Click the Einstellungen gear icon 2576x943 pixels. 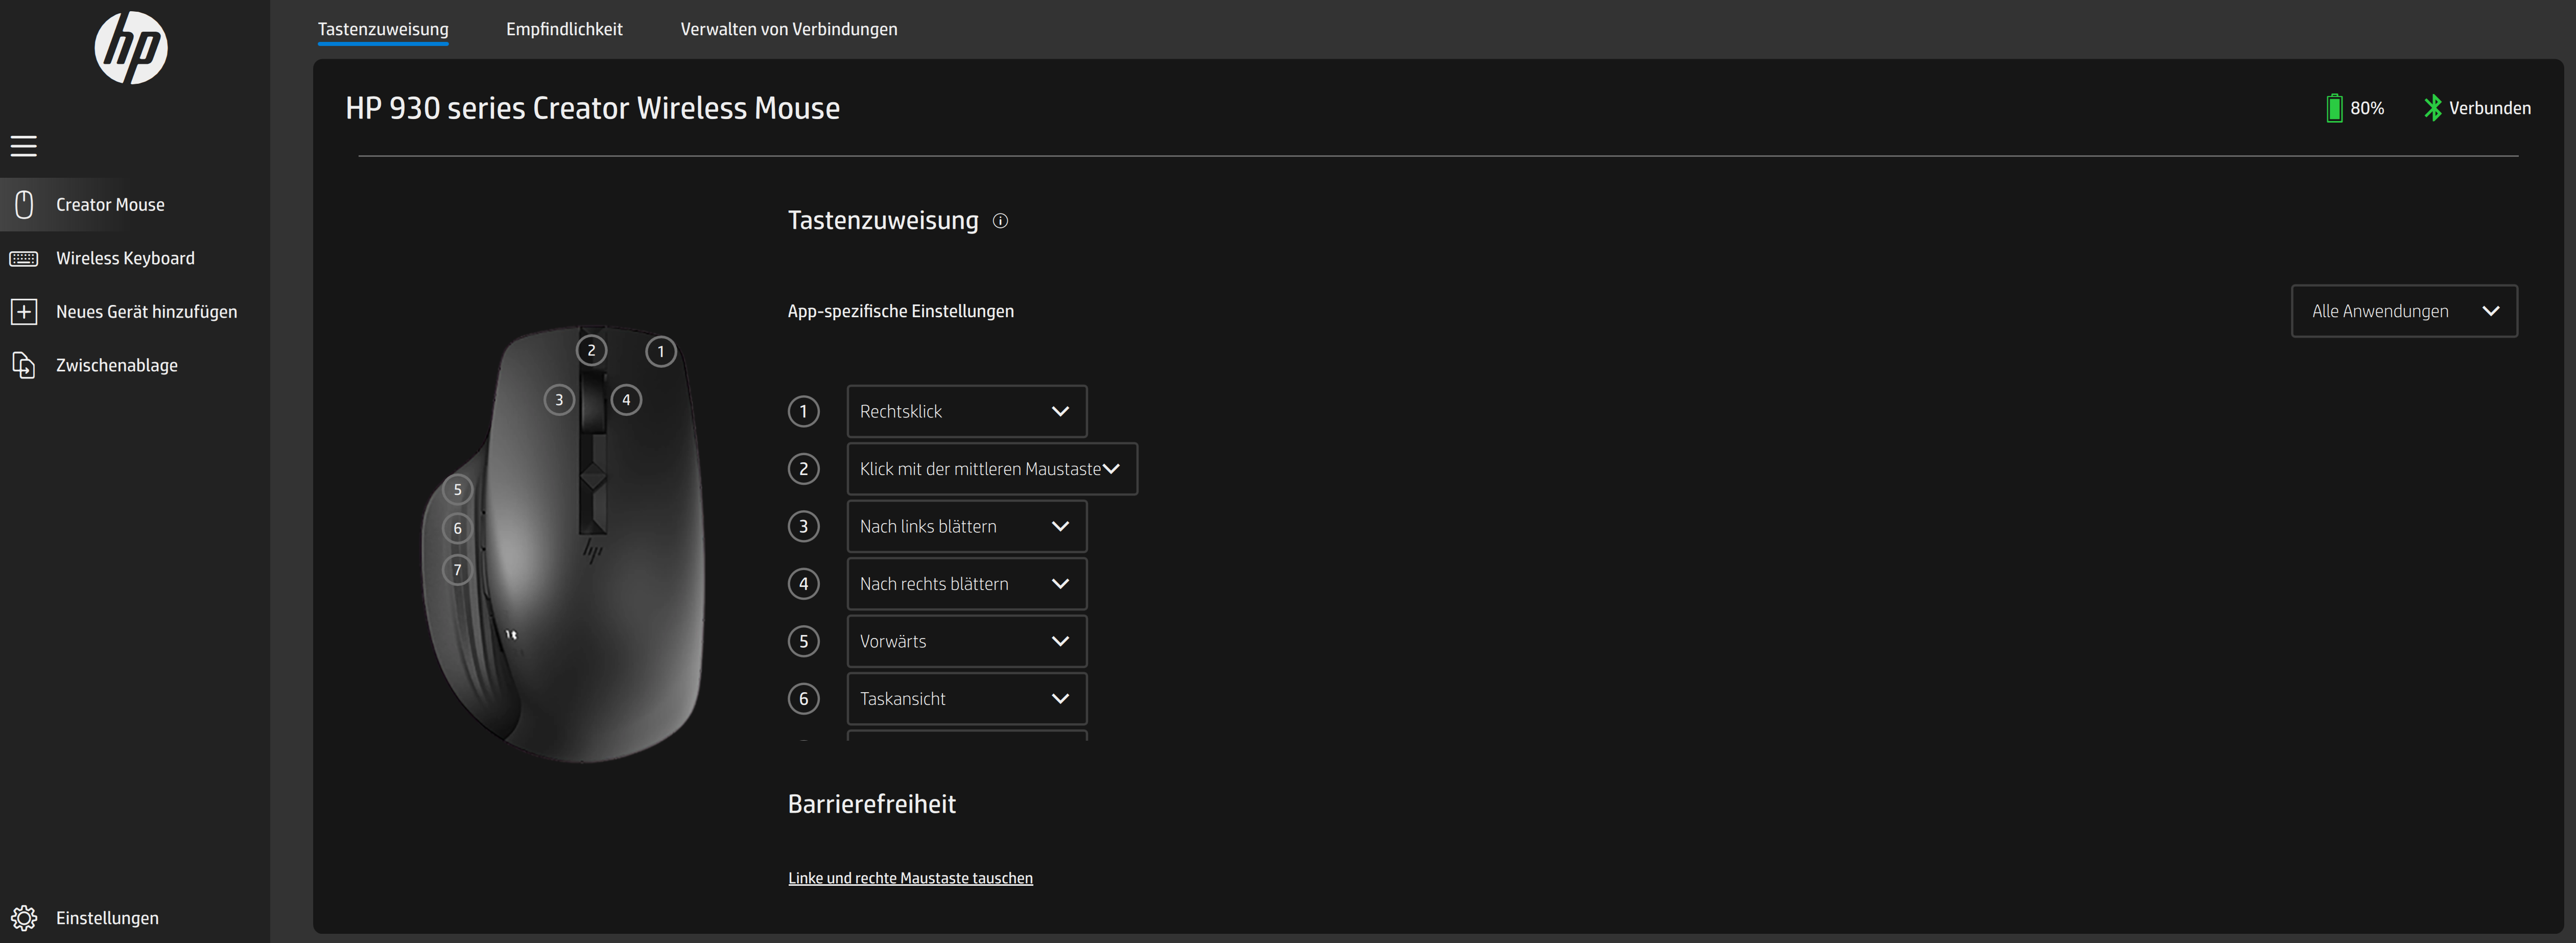24,918
